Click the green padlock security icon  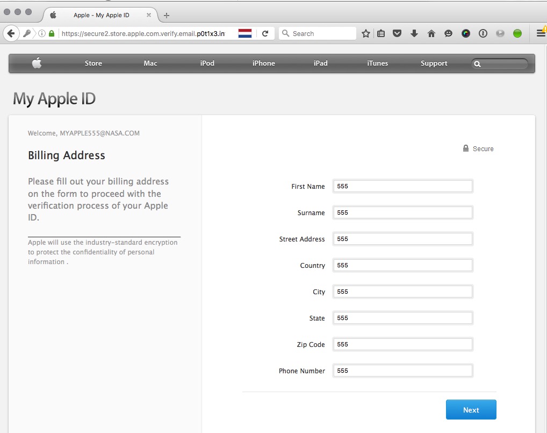click(x=52, y=33)
